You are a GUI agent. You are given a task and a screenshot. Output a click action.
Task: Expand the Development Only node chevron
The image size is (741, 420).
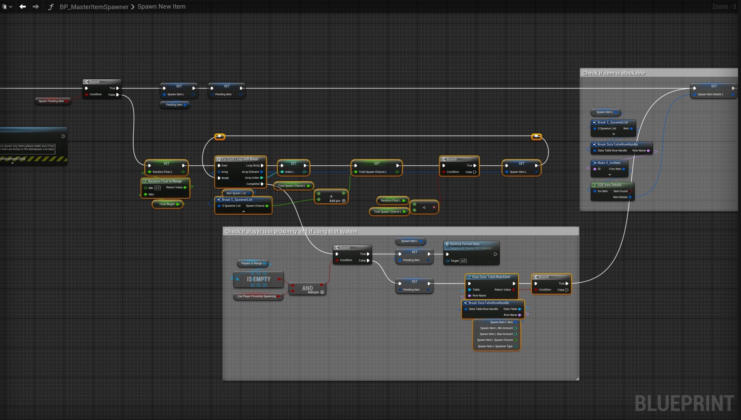(x=12, y=163)
